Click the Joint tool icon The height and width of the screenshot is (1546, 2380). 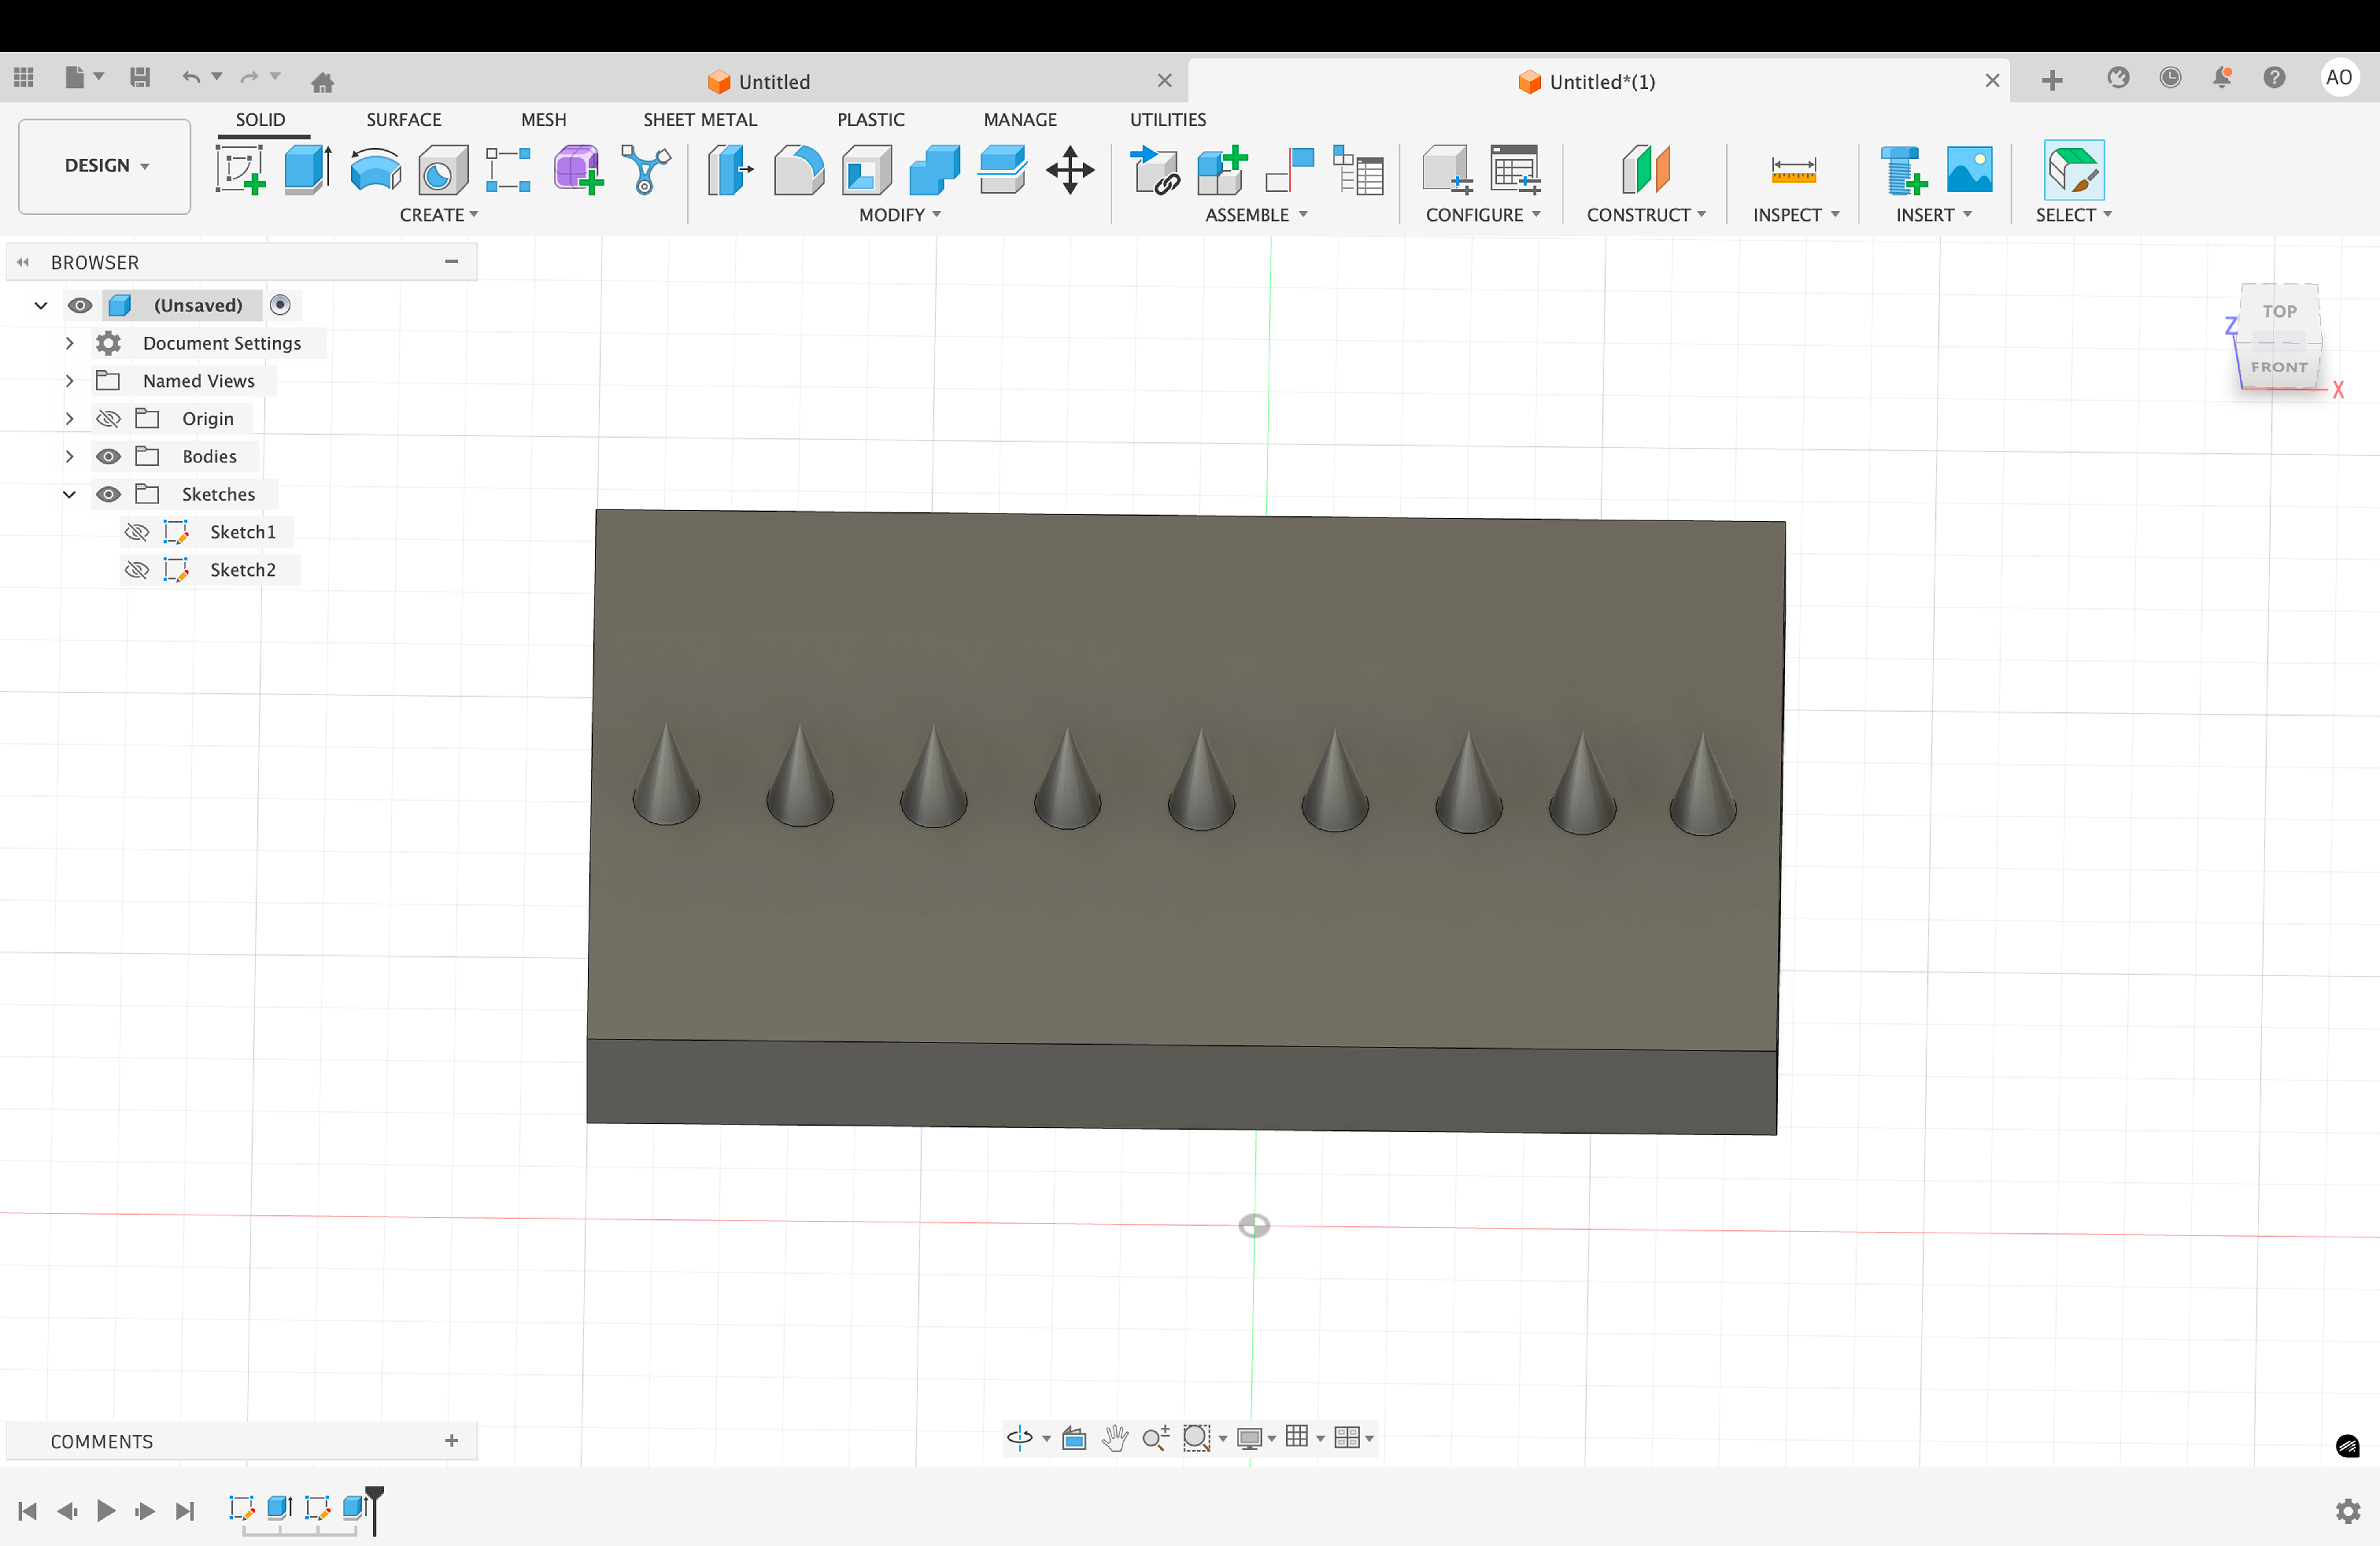pos(1289,170)
